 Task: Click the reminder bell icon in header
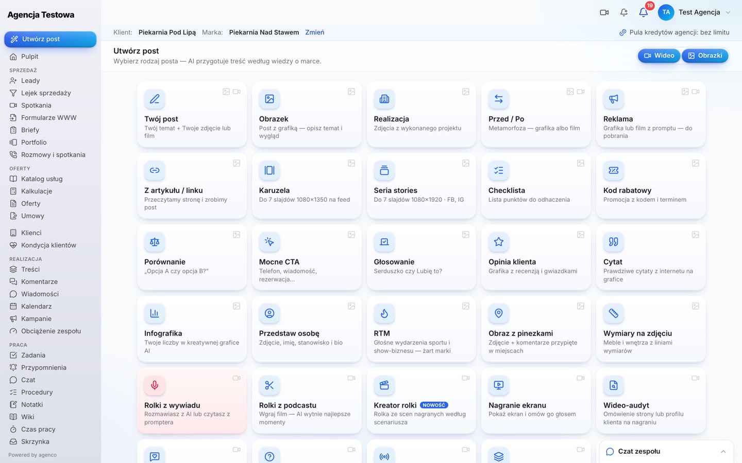624,12
